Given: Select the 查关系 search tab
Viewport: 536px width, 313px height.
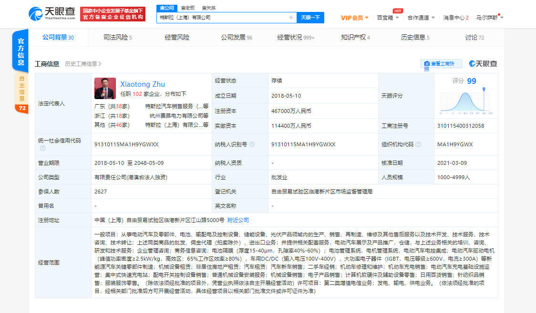Looking at the screenshot, I should (x=208, y=8).
